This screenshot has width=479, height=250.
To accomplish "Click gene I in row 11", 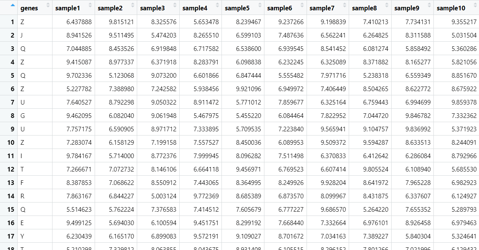I will (21, 156).
